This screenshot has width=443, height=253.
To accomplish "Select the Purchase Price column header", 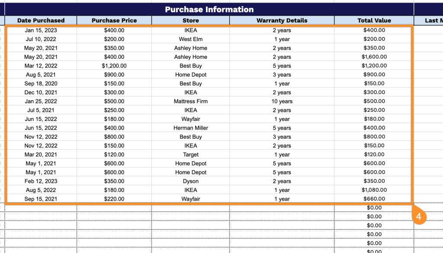I will pyautogui.click(x=114, y=20).
